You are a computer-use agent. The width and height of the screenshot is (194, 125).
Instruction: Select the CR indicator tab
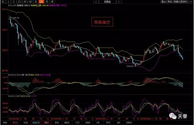[98, 123]
